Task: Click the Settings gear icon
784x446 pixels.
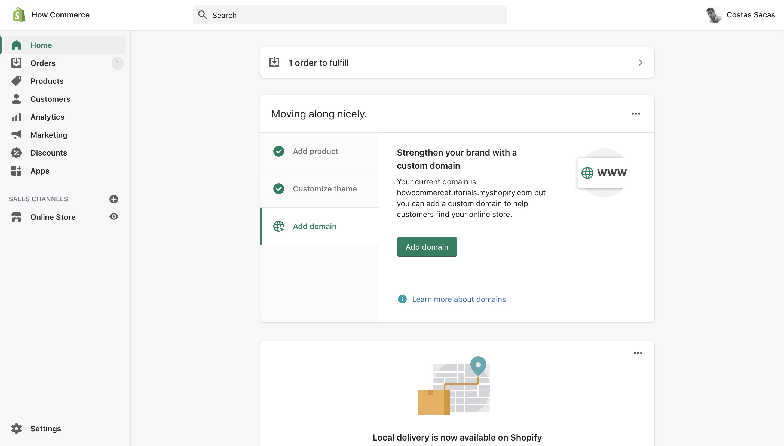Action: tap(16, 429)
